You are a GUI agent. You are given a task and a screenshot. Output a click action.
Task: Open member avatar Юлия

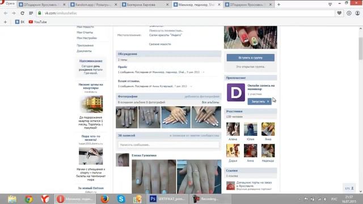tap(251, 129)
